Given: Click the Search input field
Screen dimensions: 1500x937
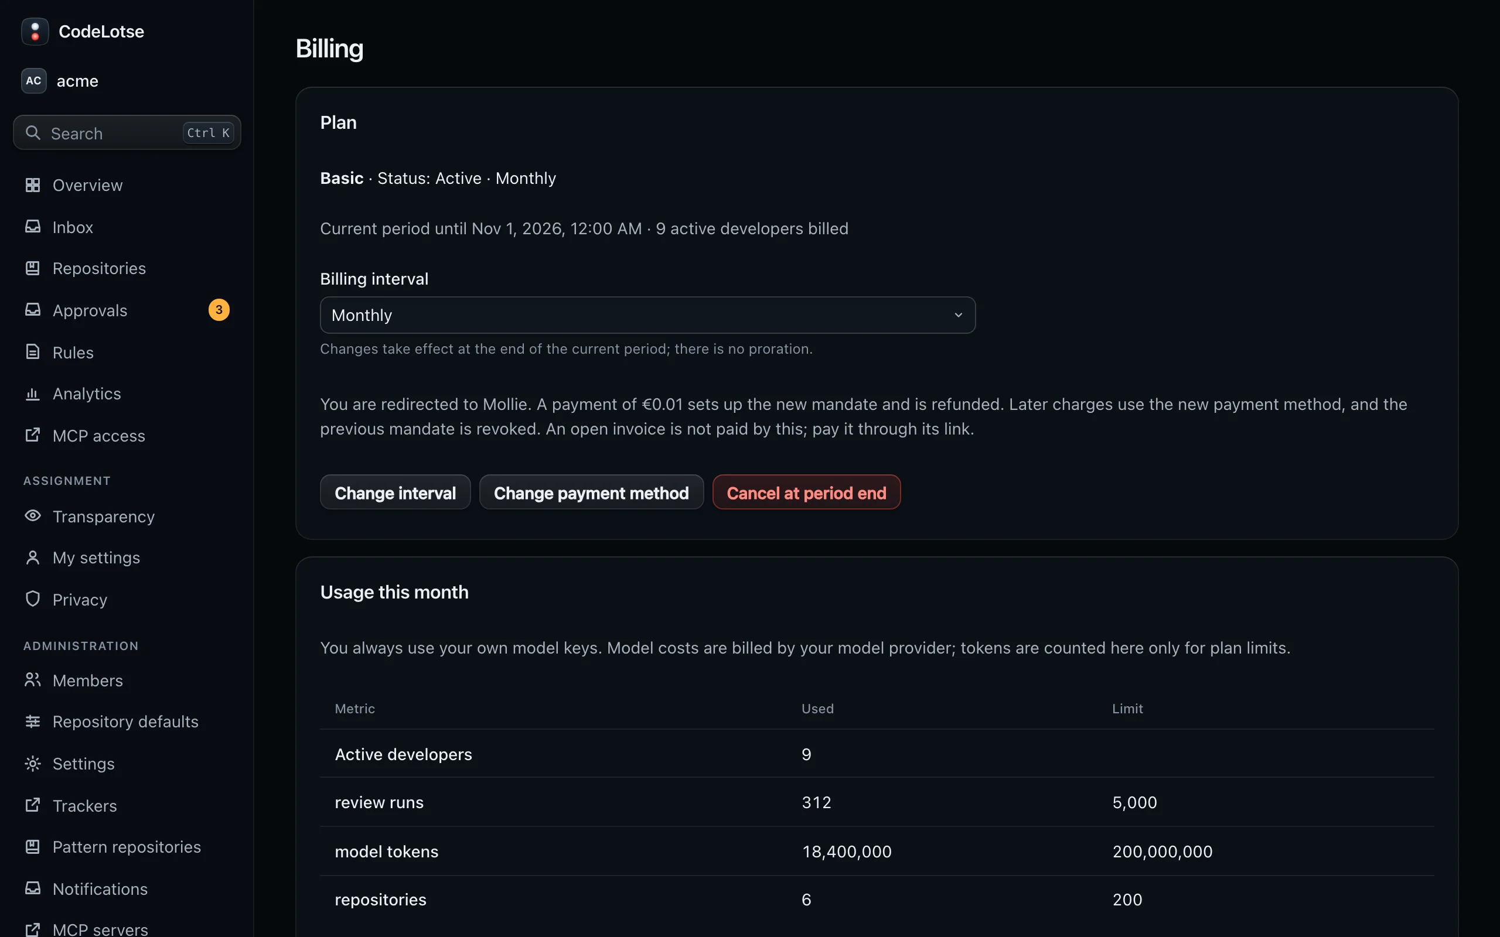Looking at the screenshot, I should 127,132.
